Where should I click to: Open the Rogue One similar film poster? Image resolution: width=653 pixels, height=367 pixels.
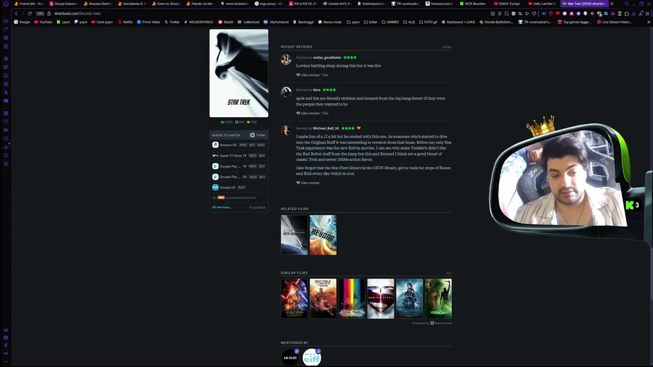click(409, 299)
